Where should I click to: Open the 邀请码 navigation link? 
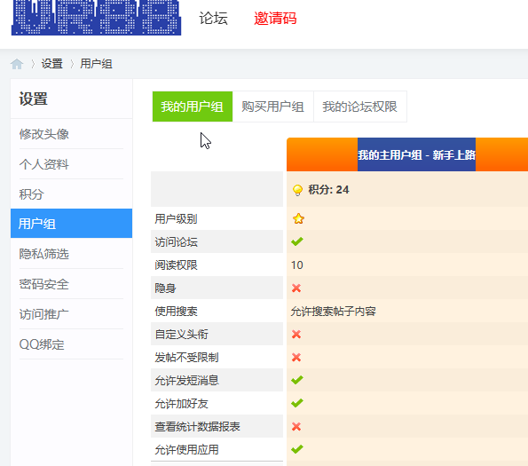point(275,18)
